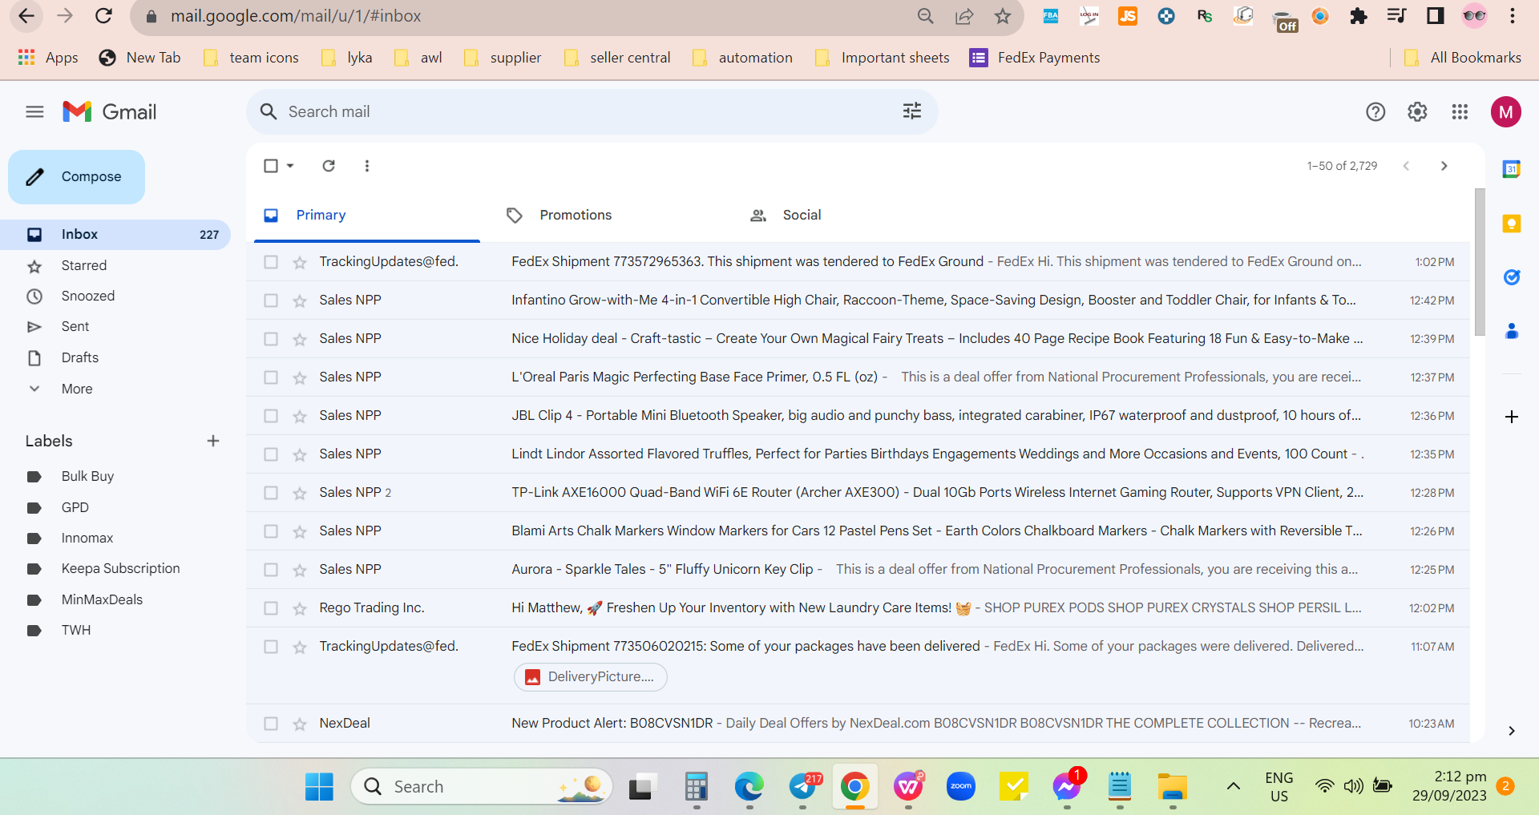
Task: Show hidden system tray icons chevron
Action: click(1234, 786)
